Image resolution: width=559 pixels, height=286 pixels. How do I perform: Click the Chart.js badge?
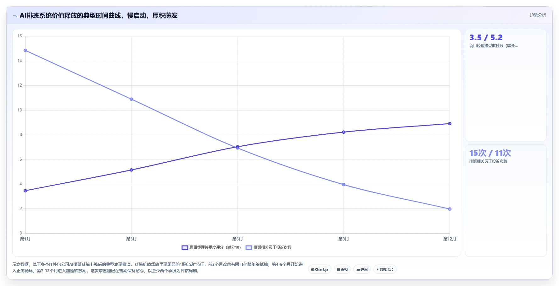(320, 269)
